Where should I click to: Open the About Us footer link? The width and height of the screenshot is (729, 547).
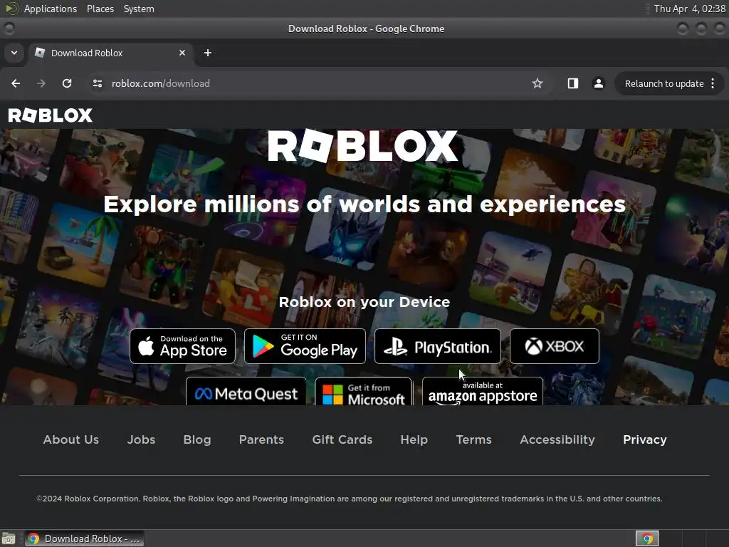coord(71,439)
